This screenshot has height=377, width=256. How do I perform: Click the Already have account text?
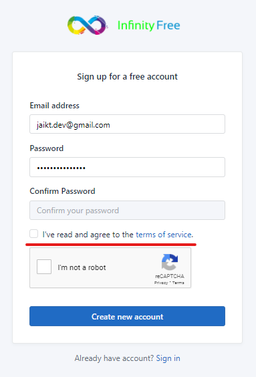pos(114,358)
